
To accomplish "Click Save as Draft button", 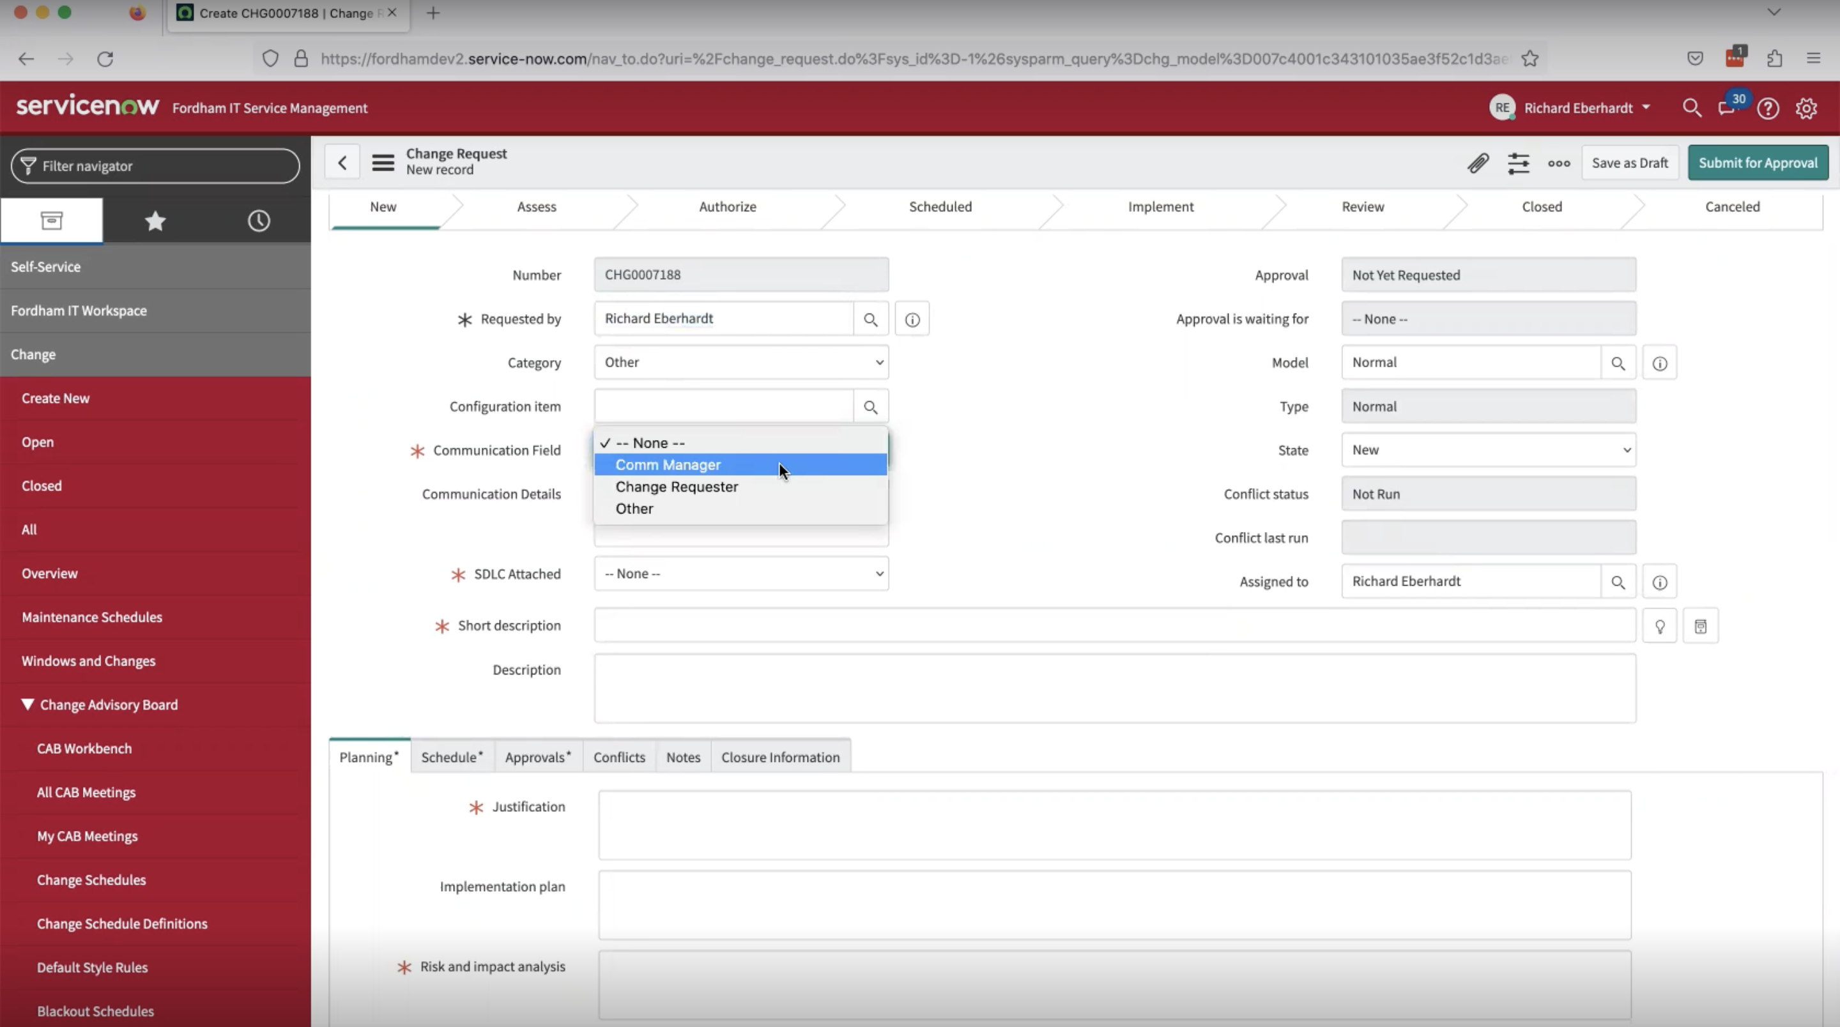I will pos(1630,162).
